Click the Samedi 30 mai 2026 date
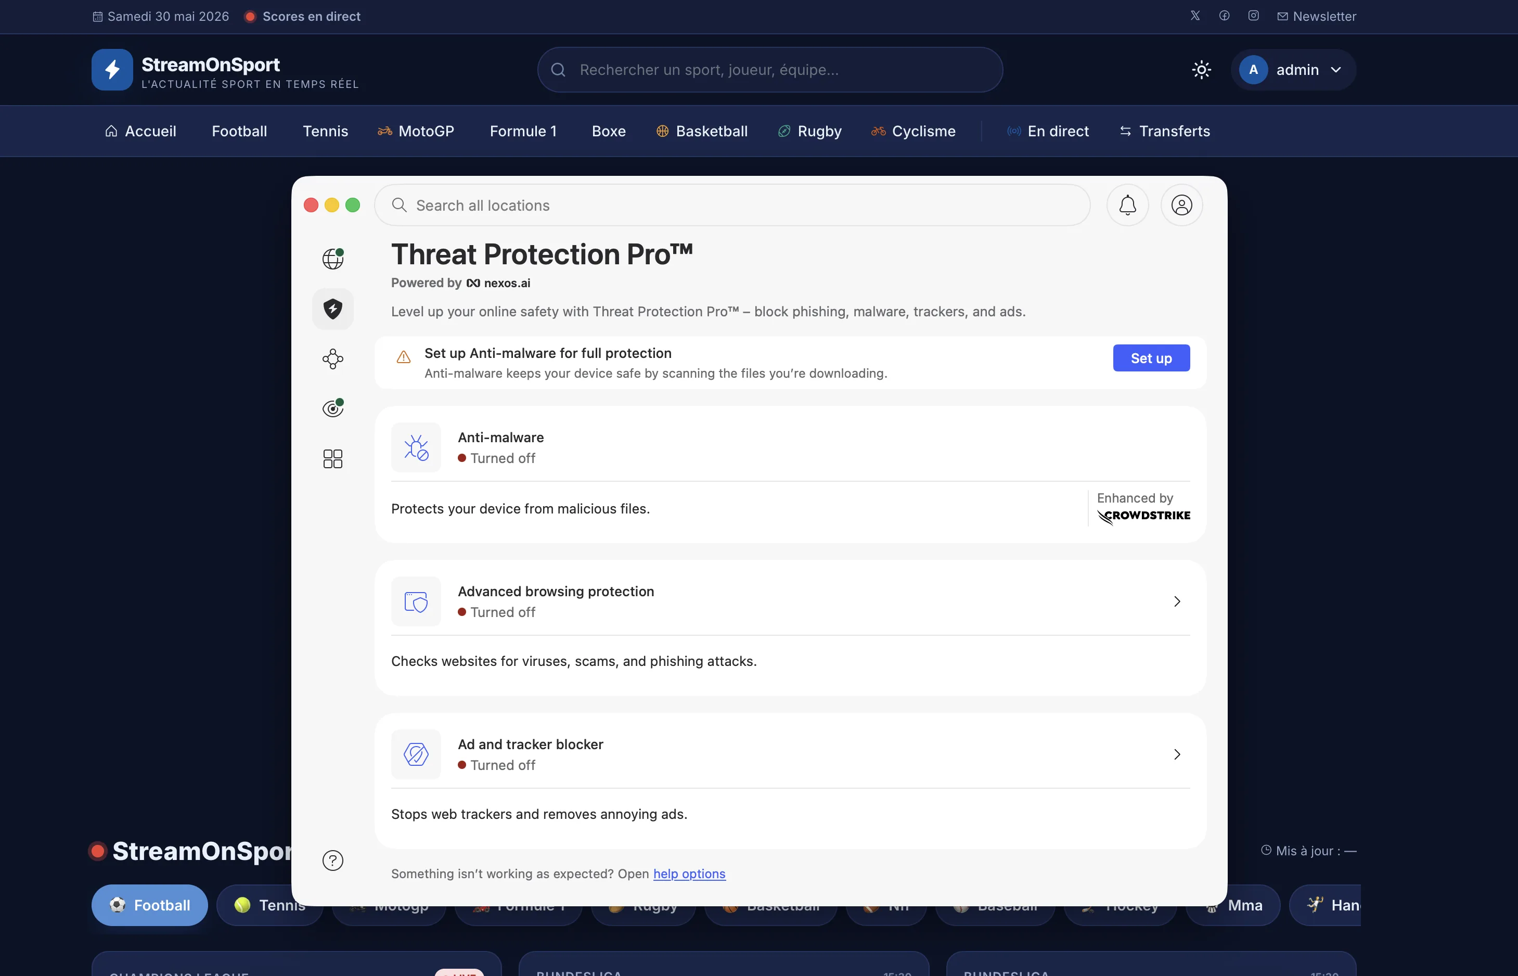 168,17
